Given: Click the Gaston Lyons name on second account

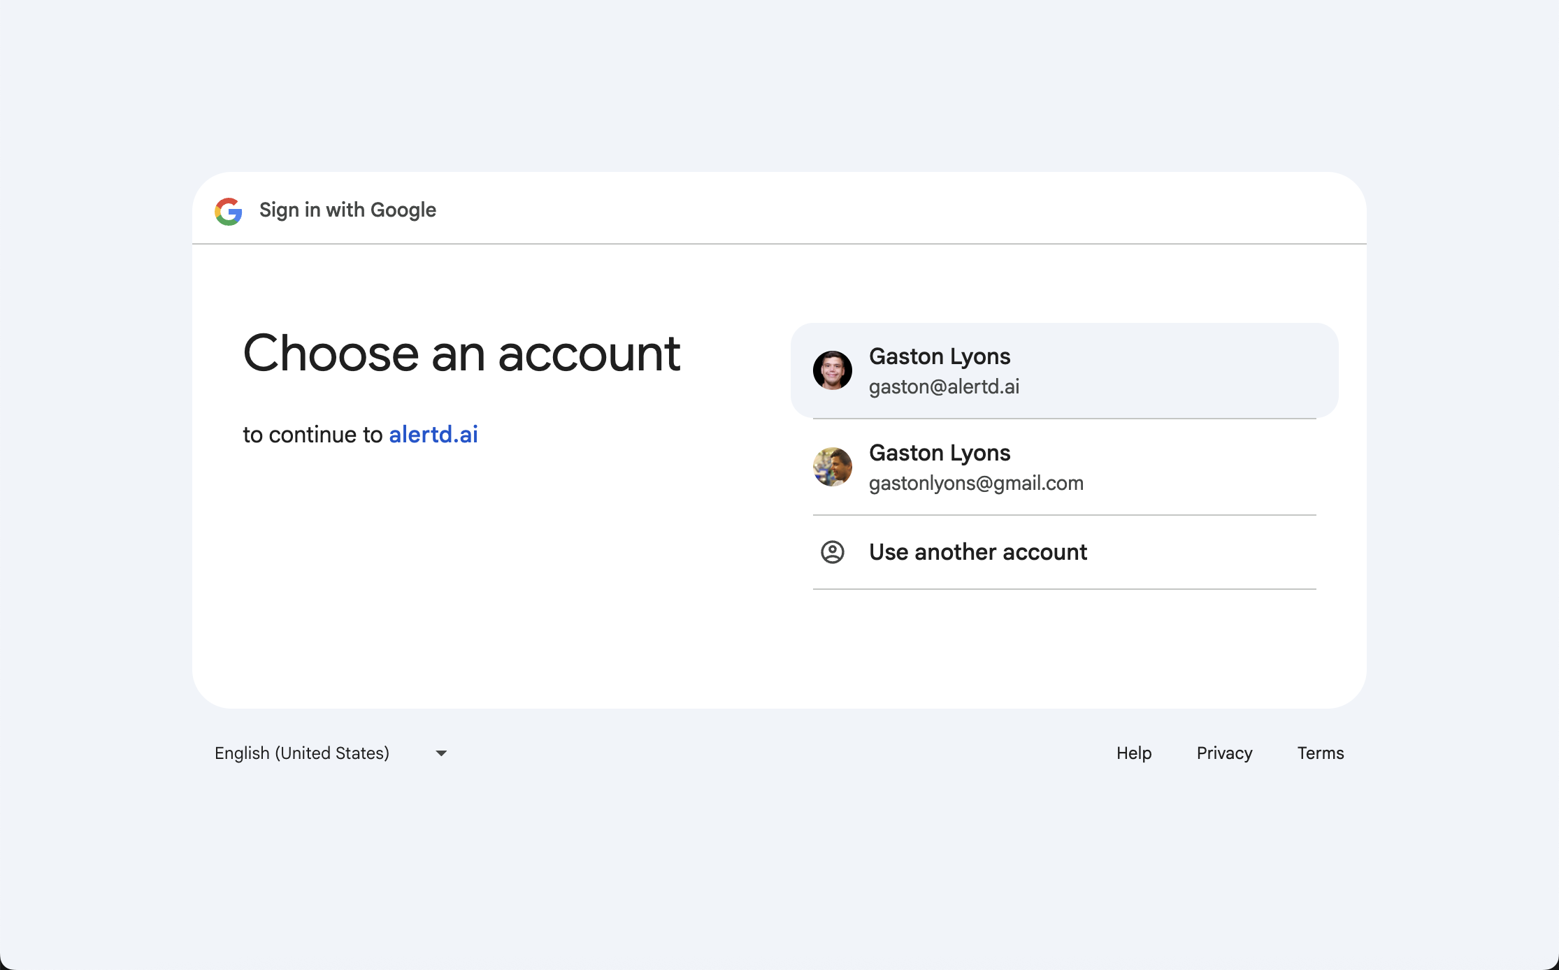Looking at the screenshot, I should tap(940, 453).
